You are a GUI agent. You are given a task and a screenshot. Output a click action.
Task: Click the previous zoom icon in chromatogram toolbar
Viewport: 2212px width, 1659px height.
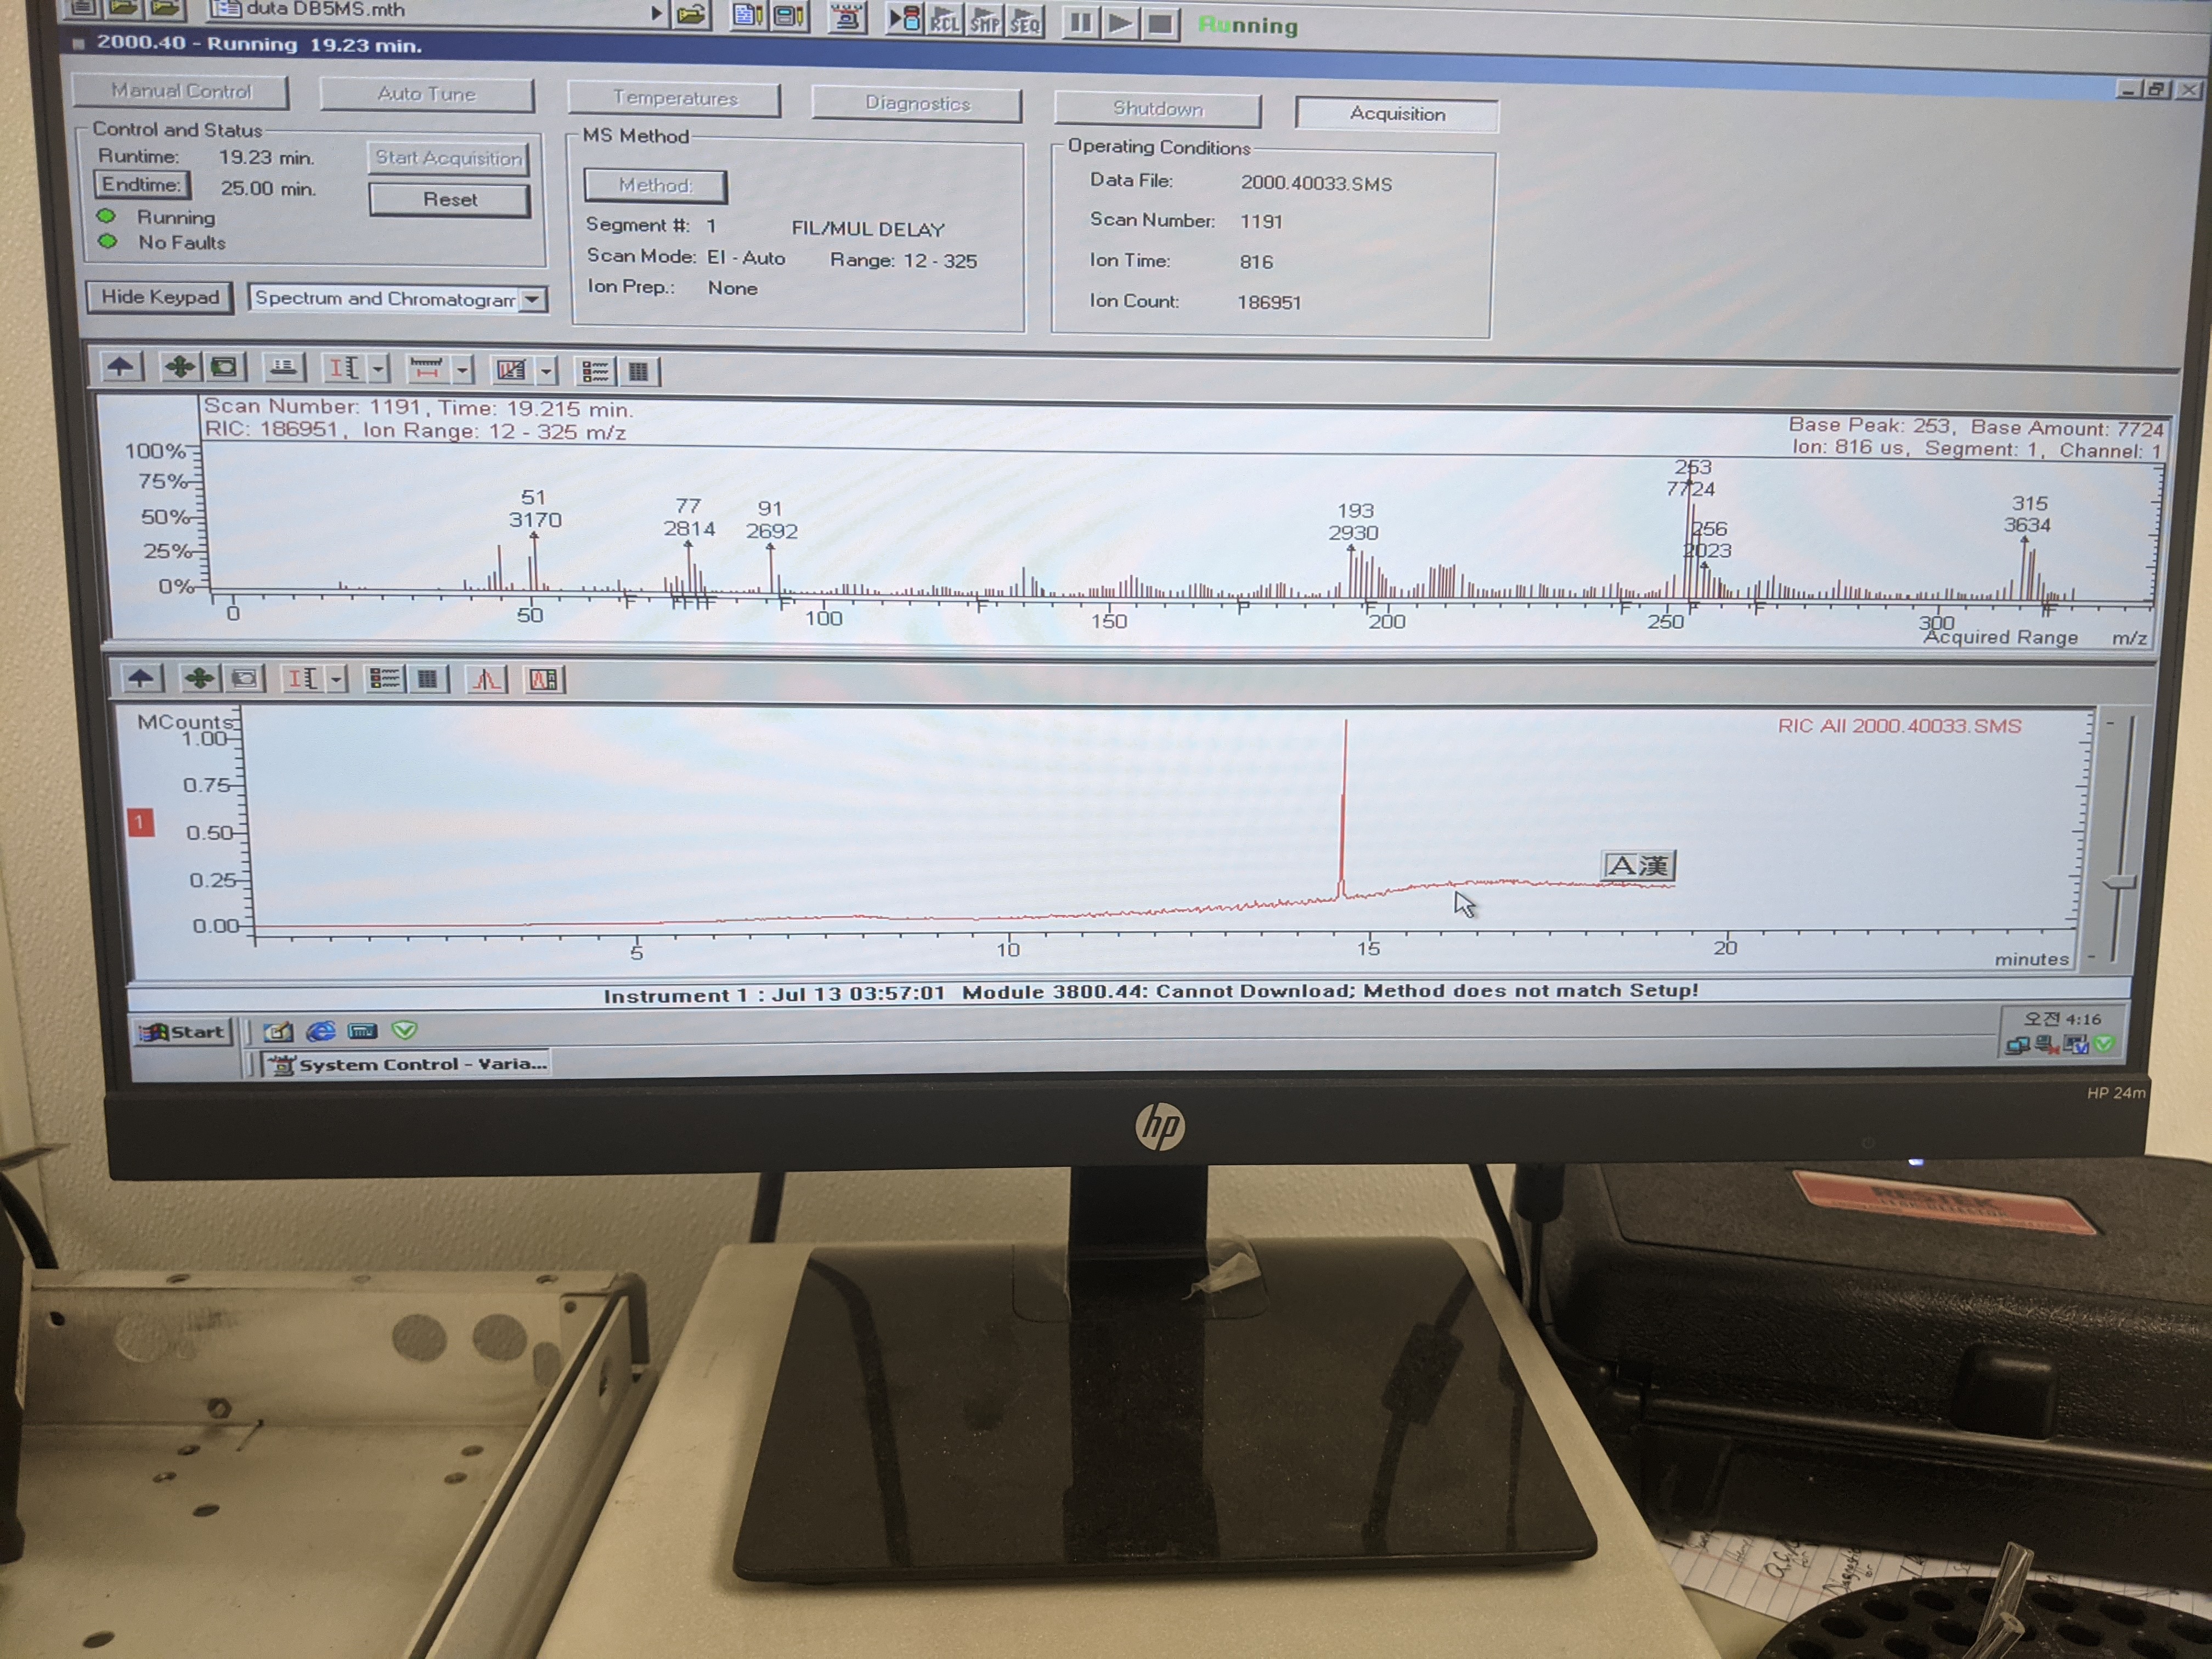[244, 680]
